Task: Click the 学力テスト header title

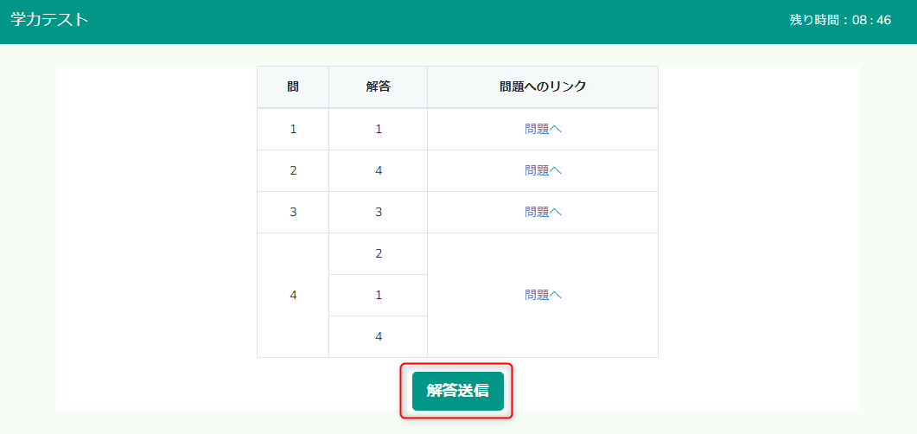Action: pyautogui.click(x=50, y=20)
